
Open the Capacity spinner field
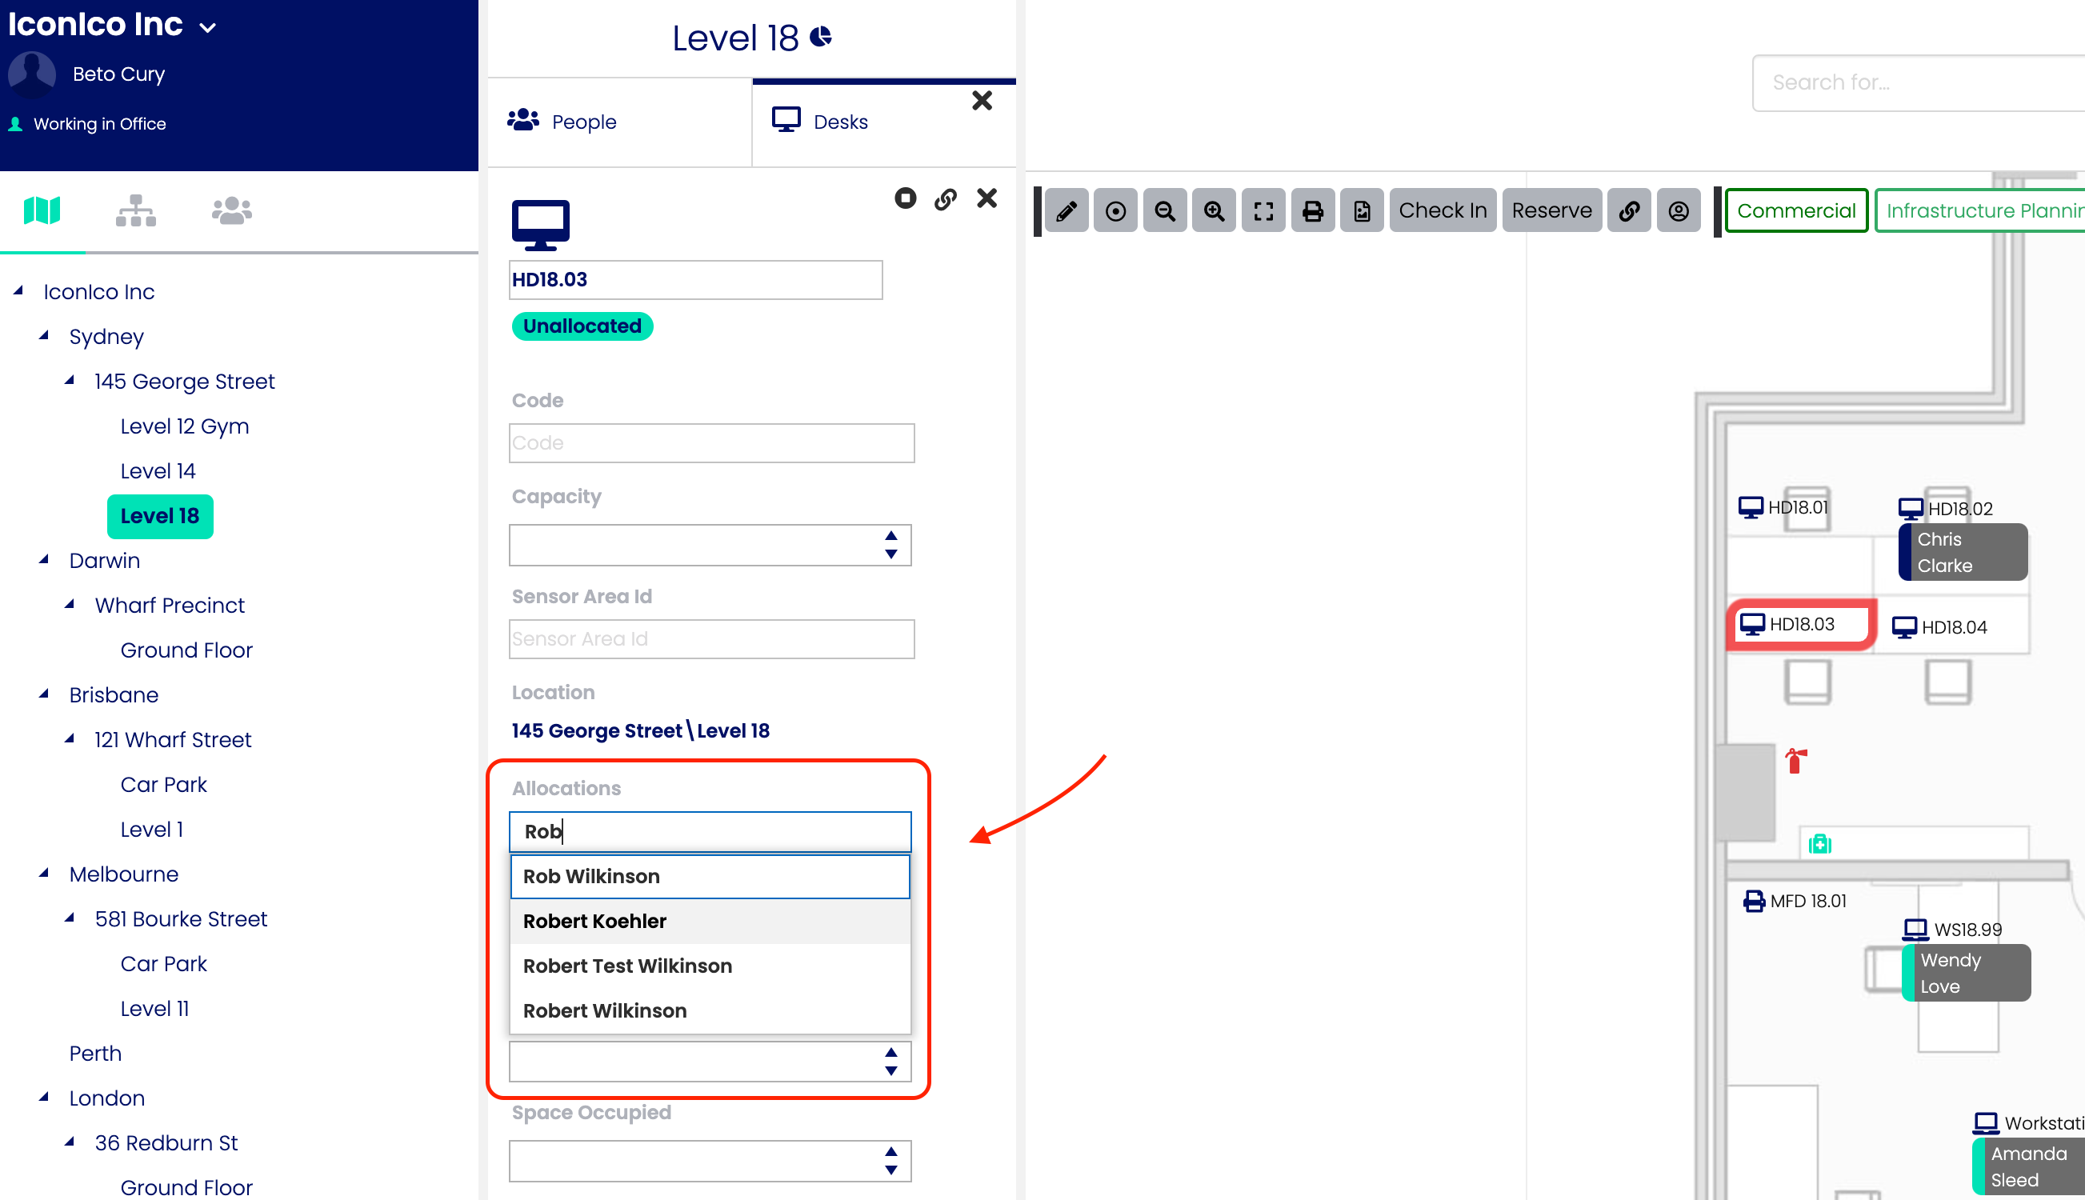coord(710,545)
